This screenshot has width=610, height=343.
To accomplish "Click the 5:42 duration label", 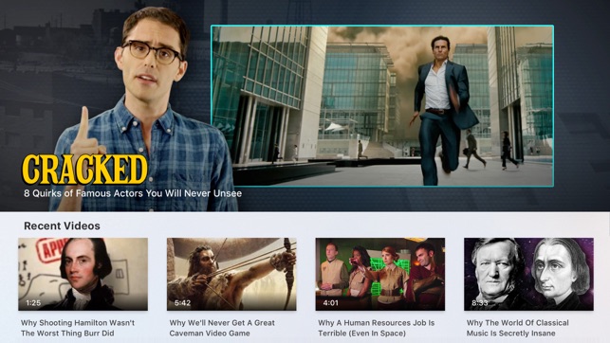I will 182,302.
